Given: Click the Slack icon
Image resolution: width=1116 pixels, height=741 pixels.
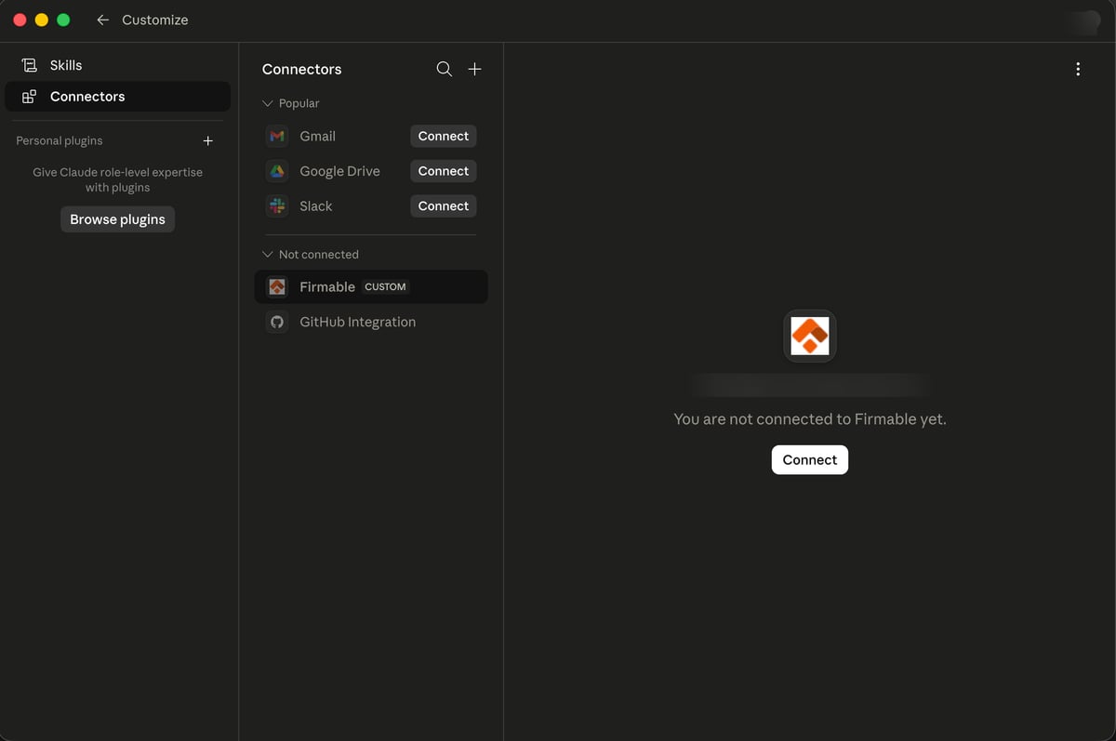Looking at the screenshot, I should pyautogui.click(x=277, y=206).
